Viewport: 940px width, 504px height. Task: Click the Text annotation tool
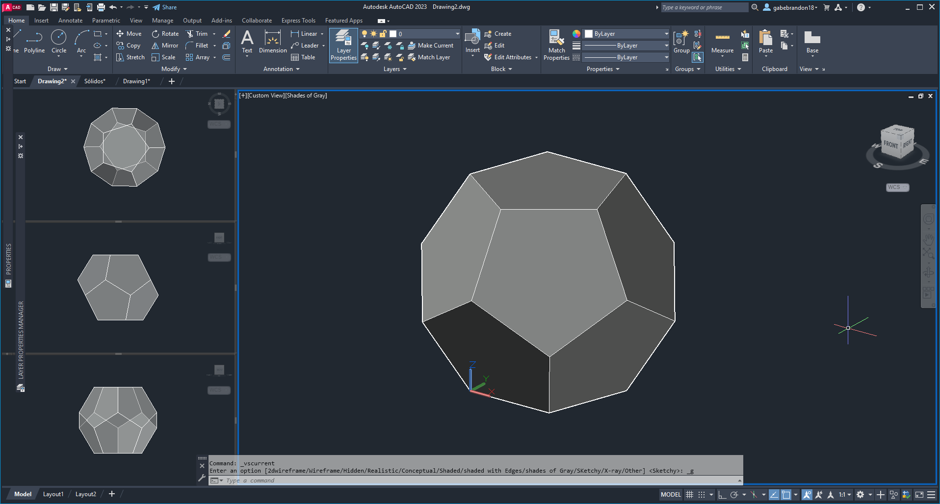[x=247, y=42]
